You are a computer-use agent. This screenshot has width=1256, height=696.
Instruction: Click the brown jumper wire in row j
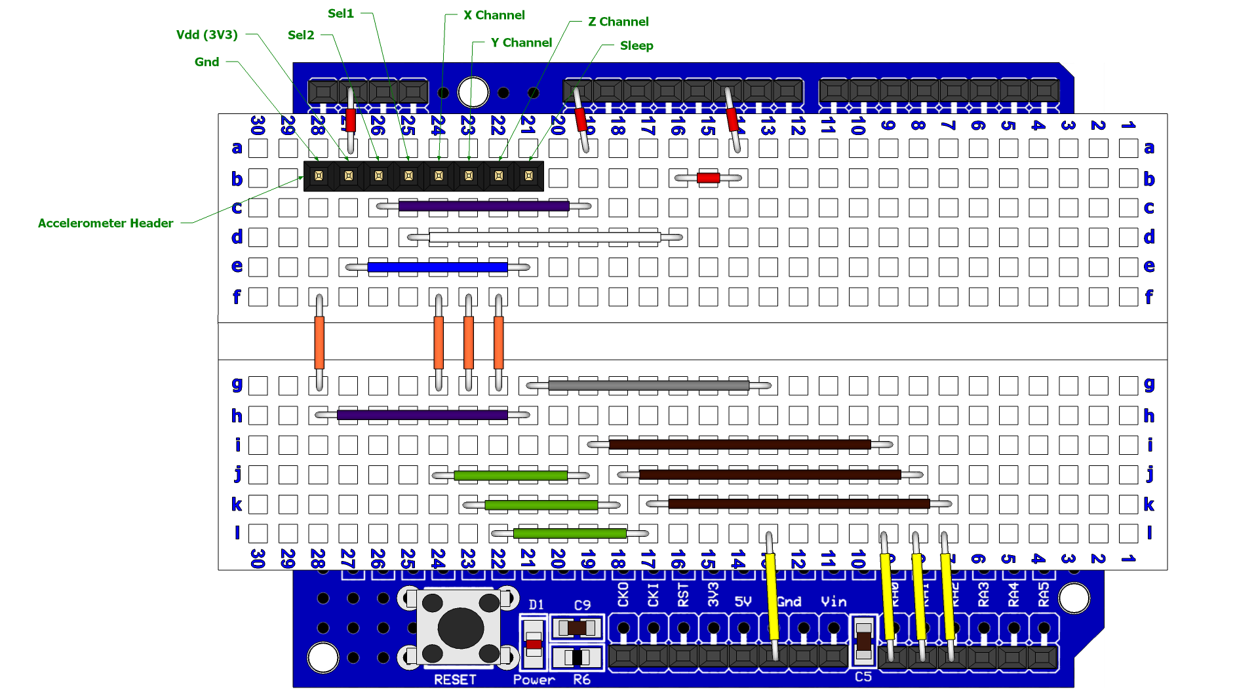pos(770,474)
